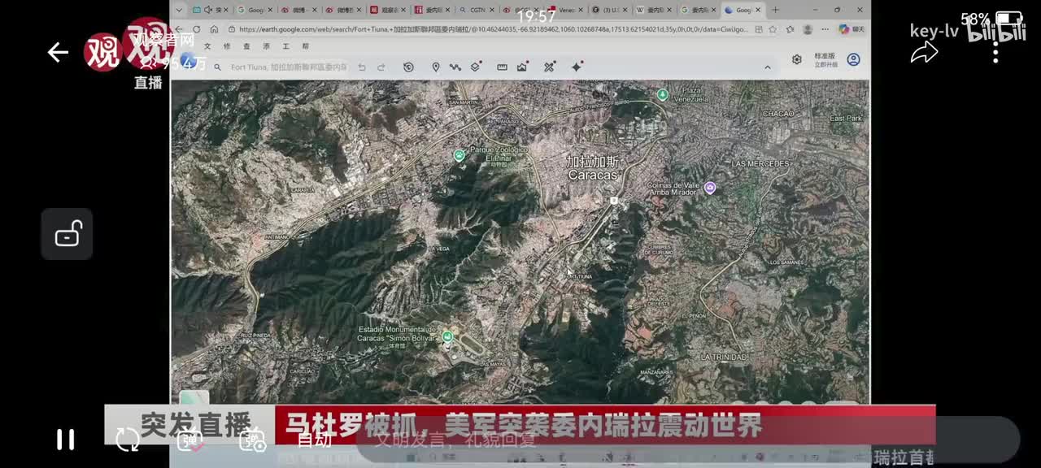Open the 帮 (Help) menu
Image resolution: width=1041 pixels, height=468 pixels.
(x=305, y=46)
